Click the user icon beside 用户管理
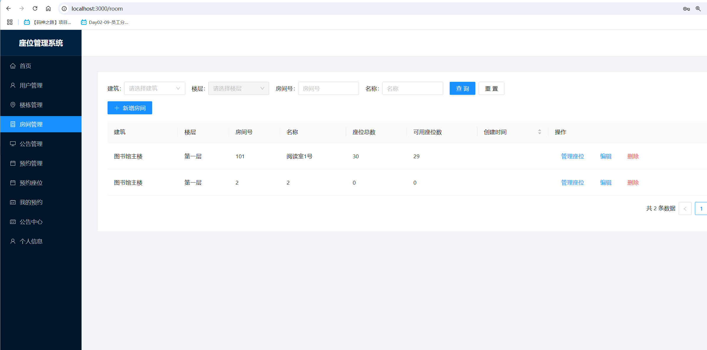The height and width of the screenshot is (350, 707). click(13, 85)
